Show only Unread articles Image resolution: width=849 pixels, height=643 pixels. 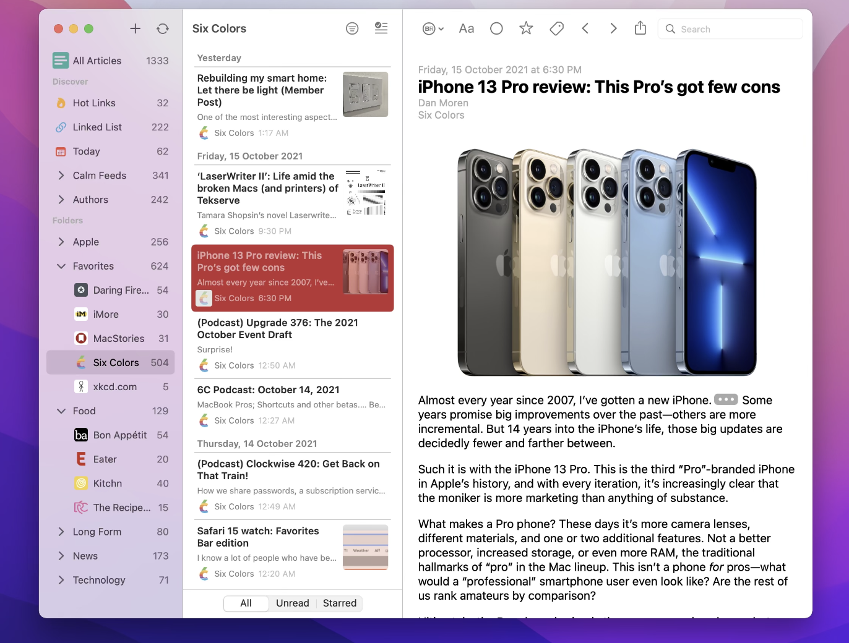(292, 603)
